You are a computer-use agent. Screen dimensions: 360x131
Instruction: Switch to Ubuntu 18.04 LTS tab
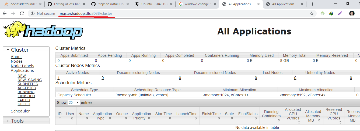[154, 4]
